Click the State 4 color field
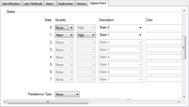The height and width of the screenshot is (107, 189). tap(164, 57)
